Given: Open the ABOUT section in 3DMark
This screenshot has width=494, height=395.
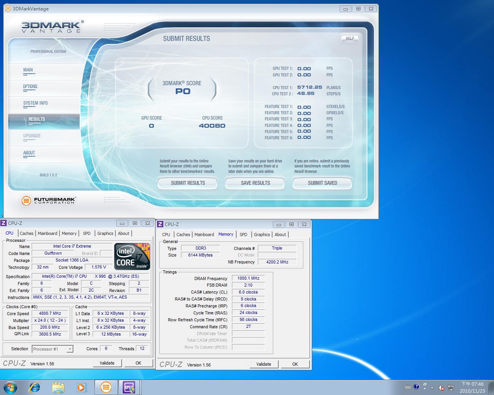Looking at the screenshot, I should pyautogui.click(x=29, y=153).
